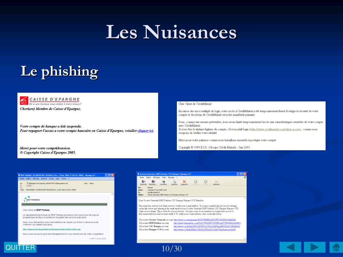343x257 pixels.
Task: Advance with the next slide arrow
Action: (315, 247)
